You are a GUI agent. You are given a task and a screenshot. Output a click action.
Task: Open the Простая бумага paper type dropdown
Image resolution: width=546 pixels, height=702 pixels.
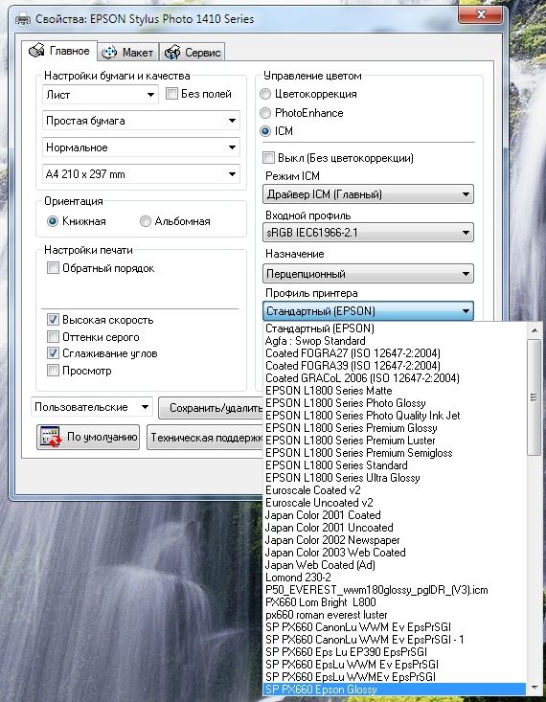tap(141, 121)
